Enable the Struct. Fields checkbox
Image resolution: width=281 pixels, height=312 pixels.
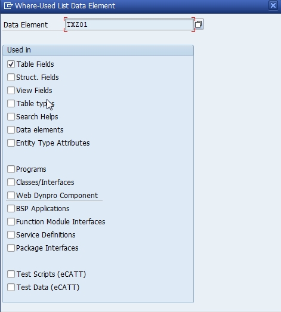pos(11,78)
